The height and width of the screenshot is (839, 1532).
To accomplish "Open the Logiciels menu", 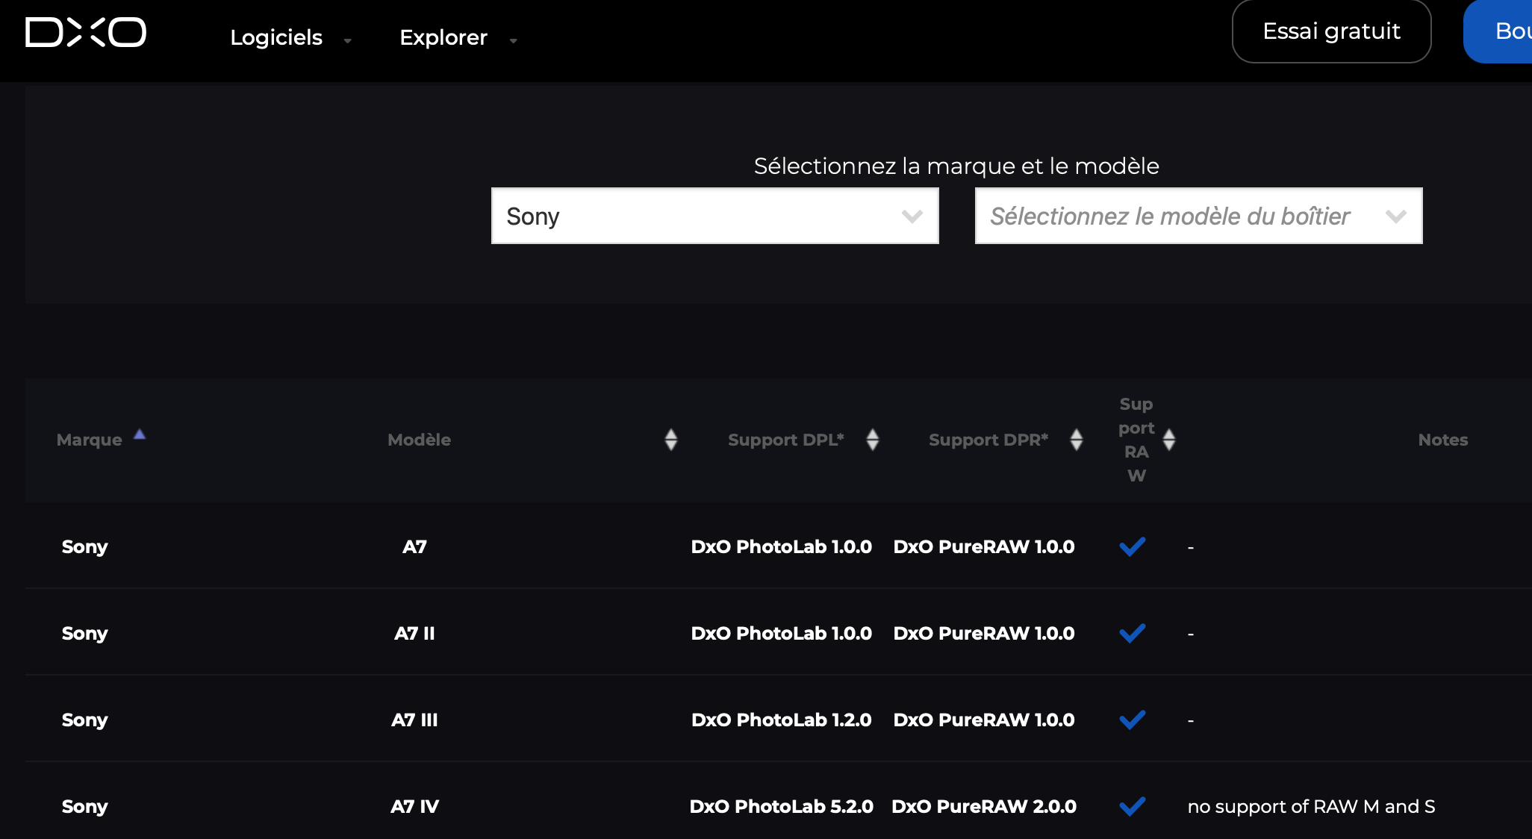I will pyautogui.click(x=276, y=37).
